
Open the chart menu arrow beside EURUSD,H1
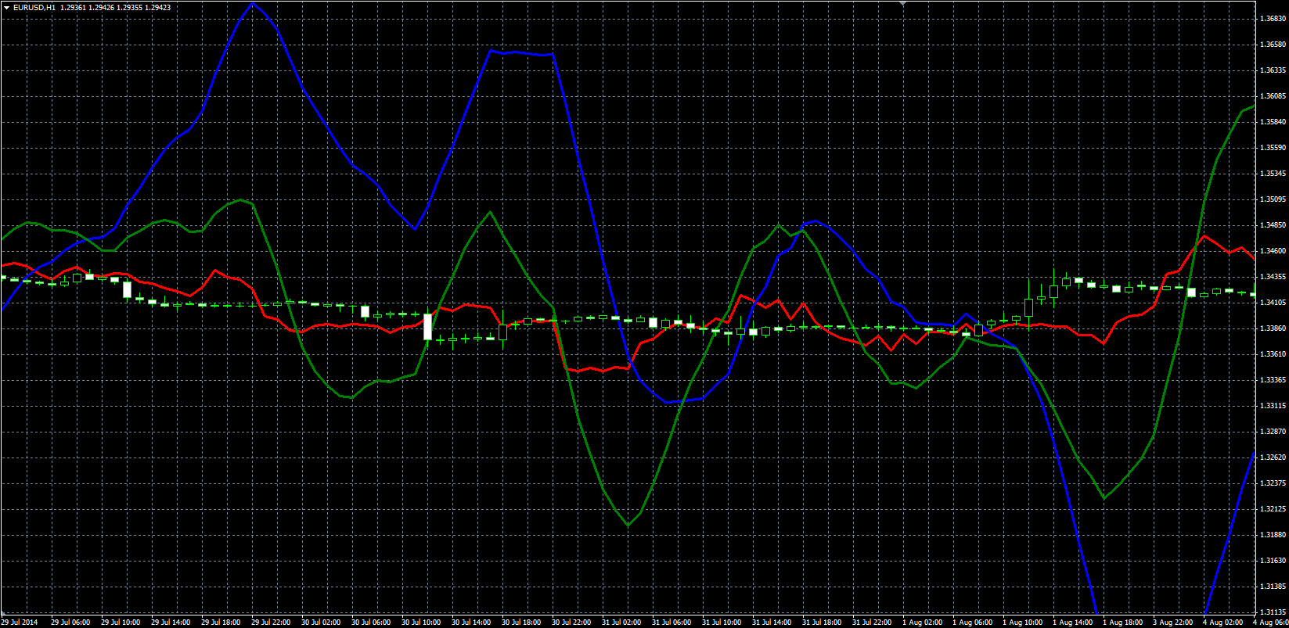coord(7,7)
